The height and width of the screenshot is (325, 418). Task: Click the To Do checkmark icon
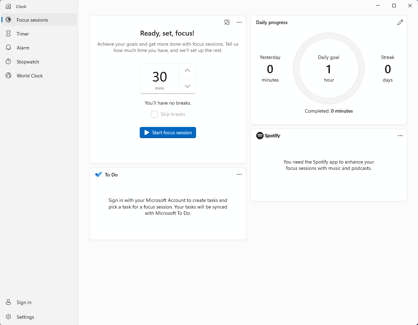[99, 174]
